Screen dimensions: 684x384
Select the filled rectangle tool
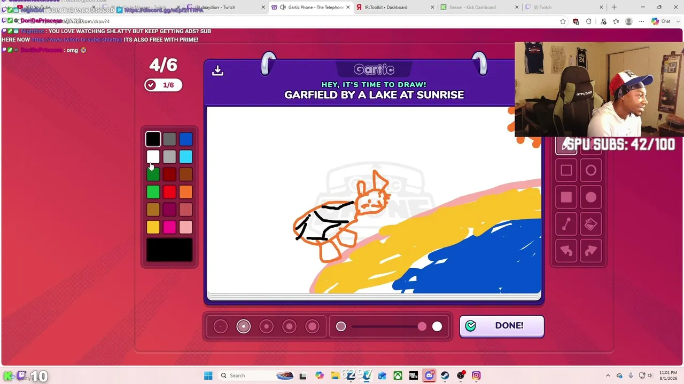click(566, 197)
